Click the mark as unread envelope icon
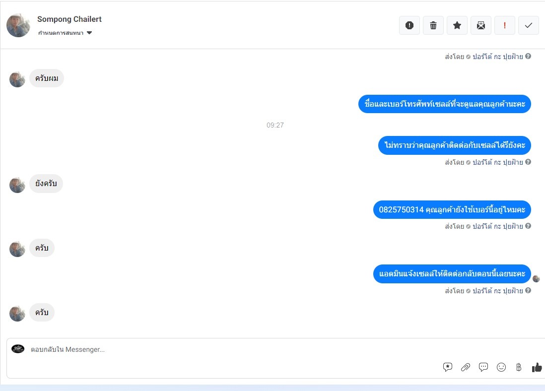 (480, 25)
